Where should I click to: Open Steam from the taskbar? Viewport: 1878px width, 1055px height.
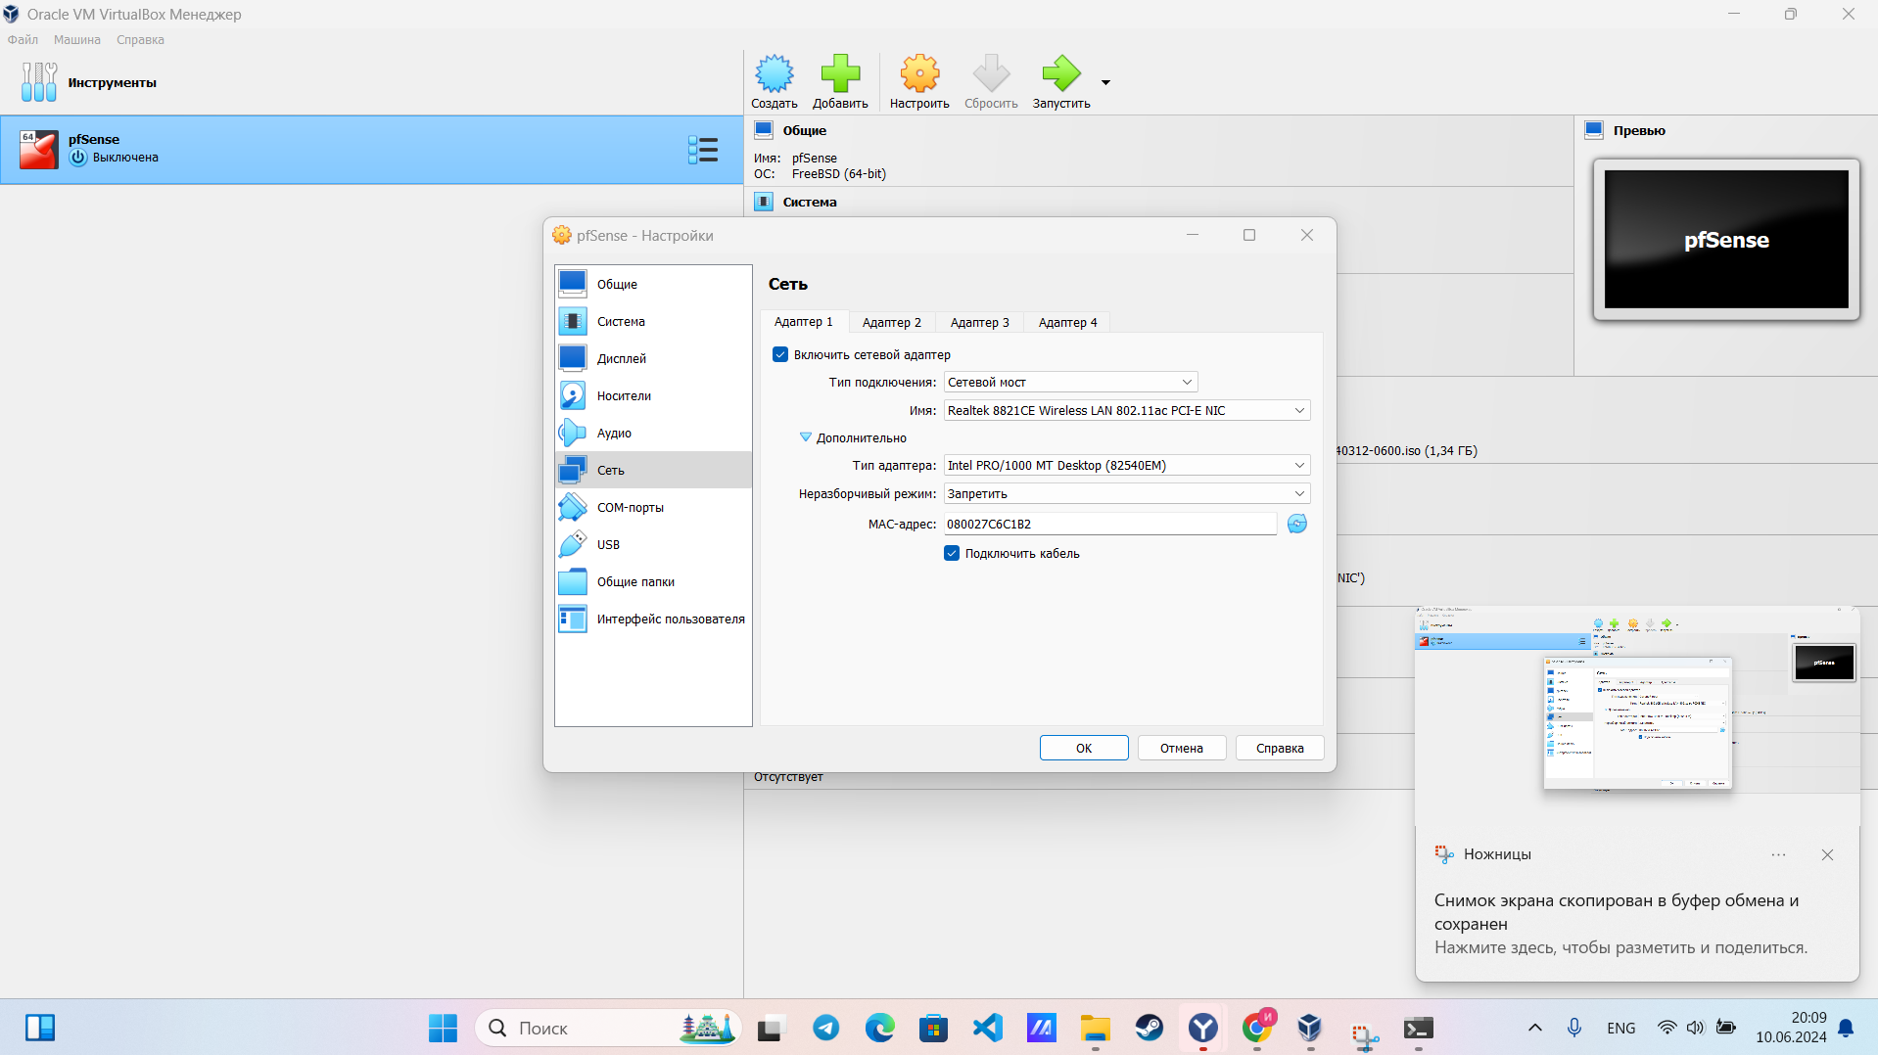pos(1149,1028)
